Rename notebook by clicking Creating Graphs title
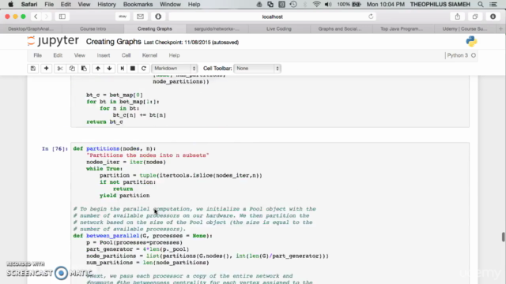 click(113, 42)
